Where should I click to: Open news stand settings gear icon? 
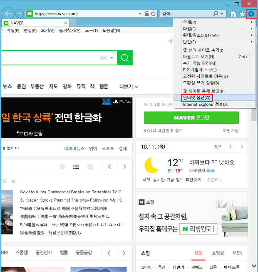(x=90, y=167)
